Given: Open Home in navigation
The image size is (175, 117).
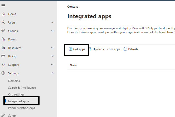Looking at the screenshot, I should pos(12,14).
